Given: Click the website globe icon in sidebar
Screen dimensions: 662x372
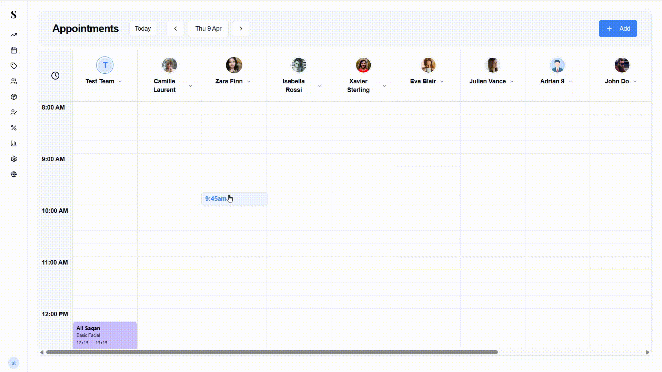Looking at the screenshot, I should [14, 174].
